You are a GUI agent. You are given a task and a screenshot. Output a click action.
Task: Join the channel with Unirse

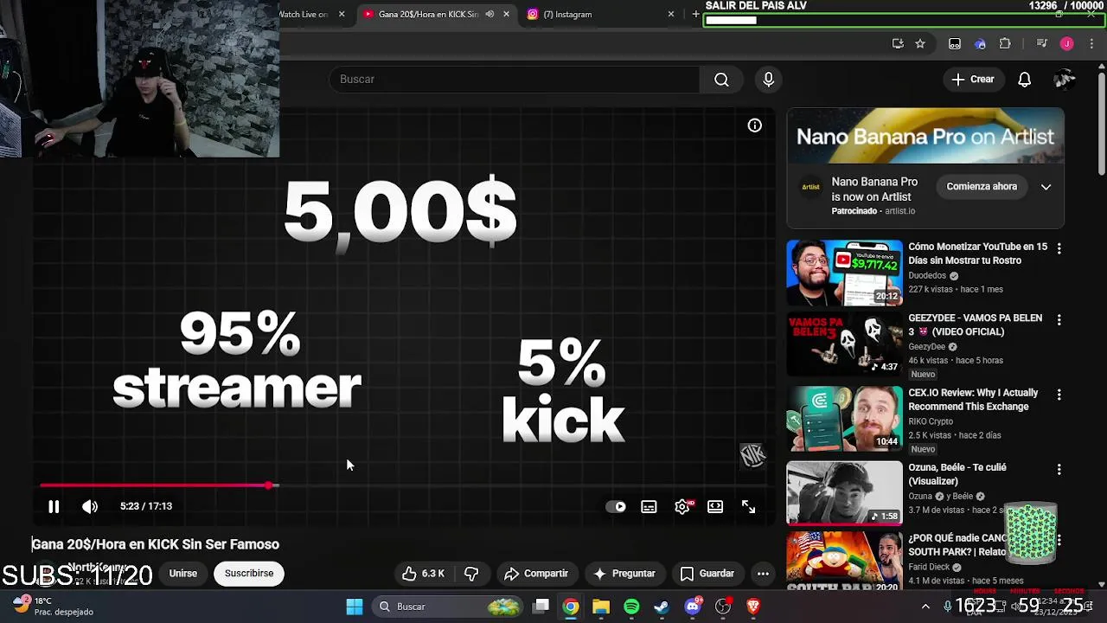tap(183, 574)
